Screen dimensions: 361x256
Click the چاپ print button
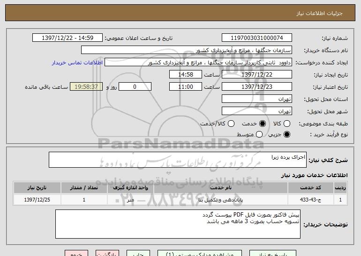click(138, 253)
